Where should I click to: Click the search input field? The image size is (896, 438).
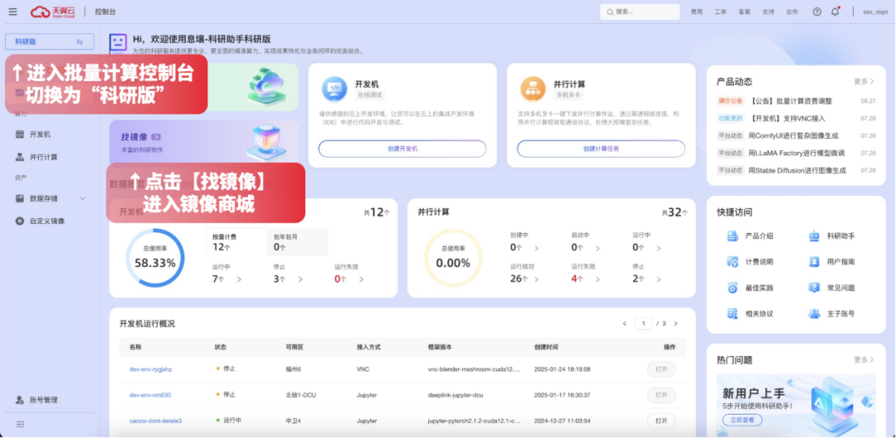(x=640, y=12)
